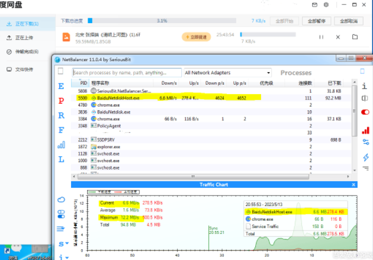Click the lightning bolt icon
The width and height of the screenshot is (373, 260).
tap(365, 156)
